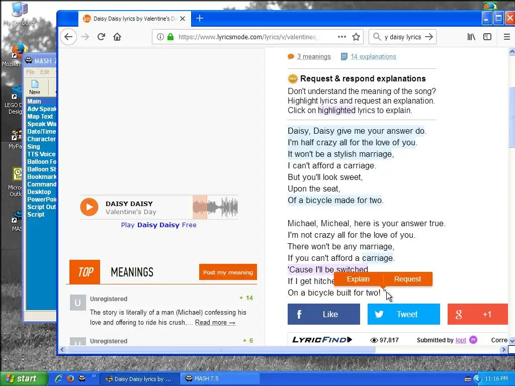This screenshot has height=386, width=515.
Task: Click Post my meaning button
Action: 228,272
